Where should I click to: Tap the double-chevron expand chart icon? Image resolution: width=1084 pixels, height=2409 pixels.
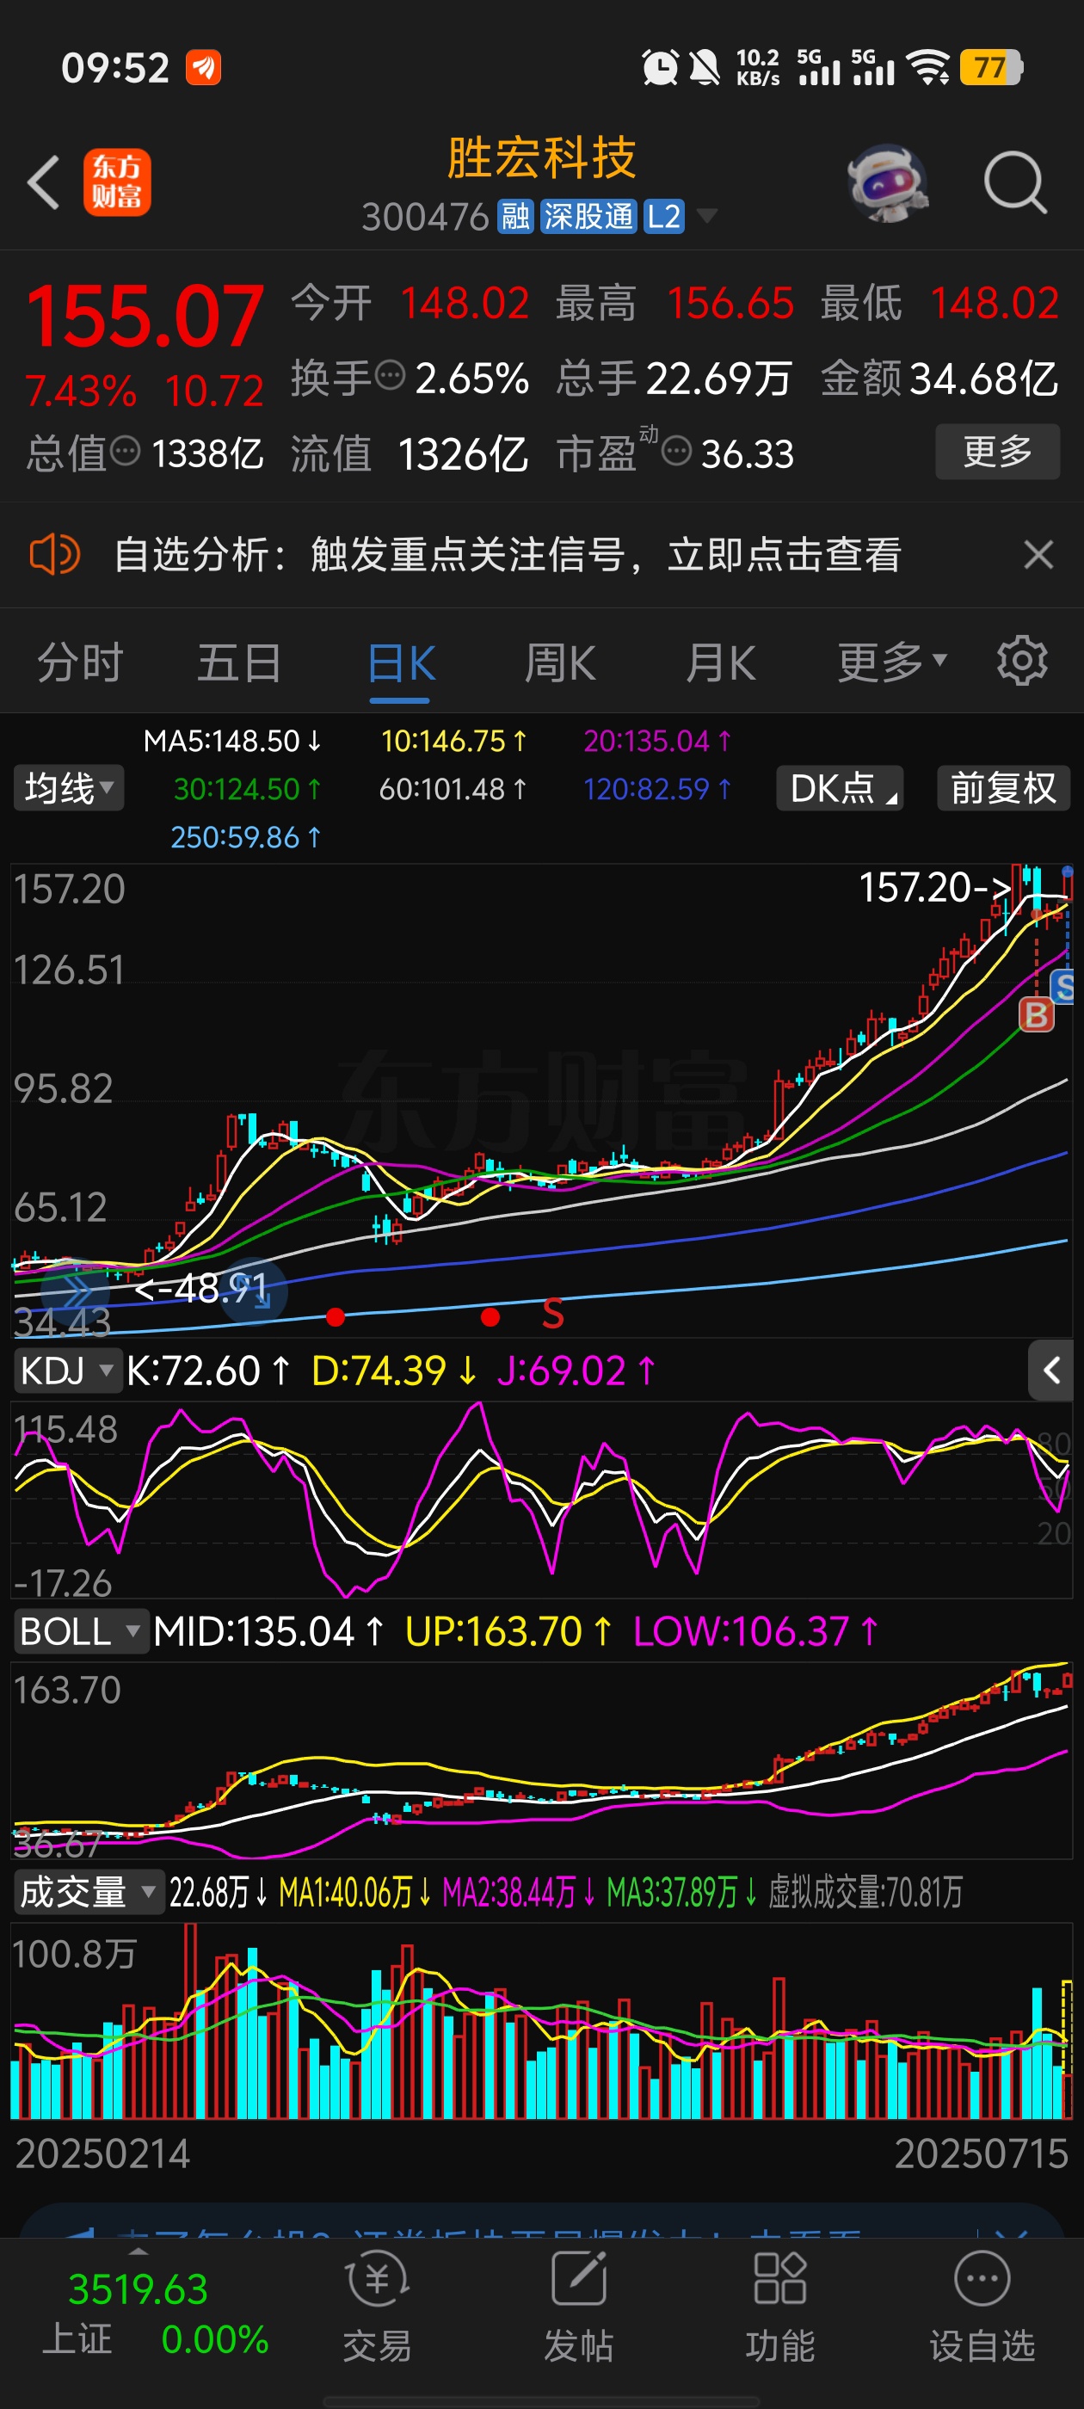click(x=75, y=1293)
